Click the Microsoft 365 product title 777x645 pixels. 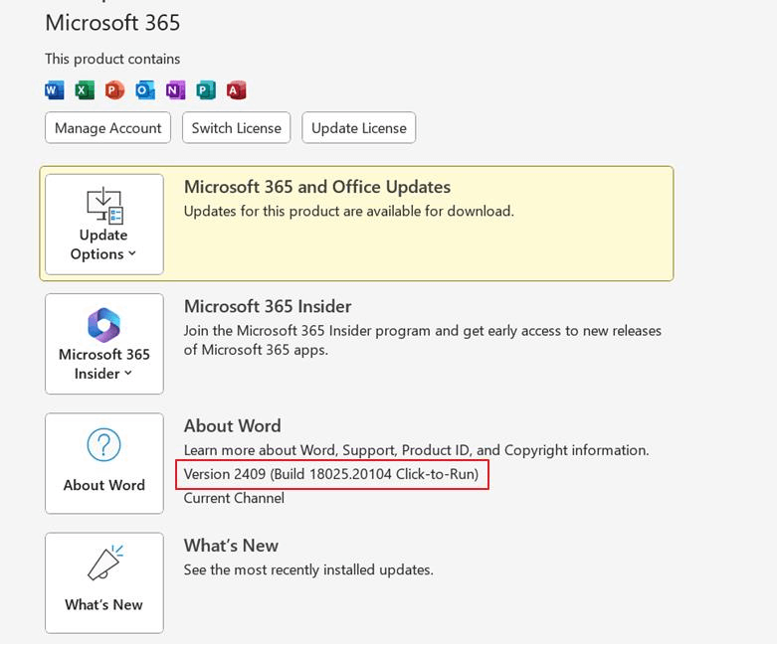pyautogui.click(x=112, y=23)
